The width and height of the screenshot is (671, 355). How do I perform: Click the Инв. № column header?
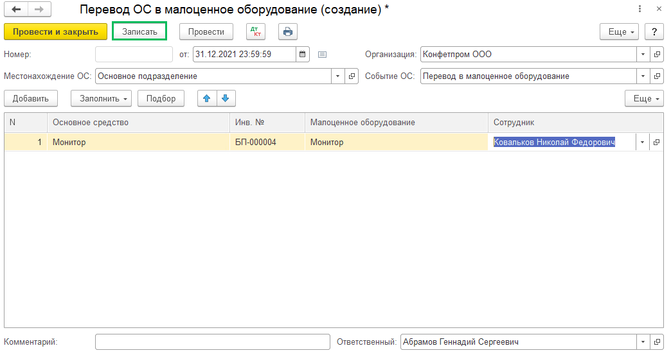coord(267,123)
